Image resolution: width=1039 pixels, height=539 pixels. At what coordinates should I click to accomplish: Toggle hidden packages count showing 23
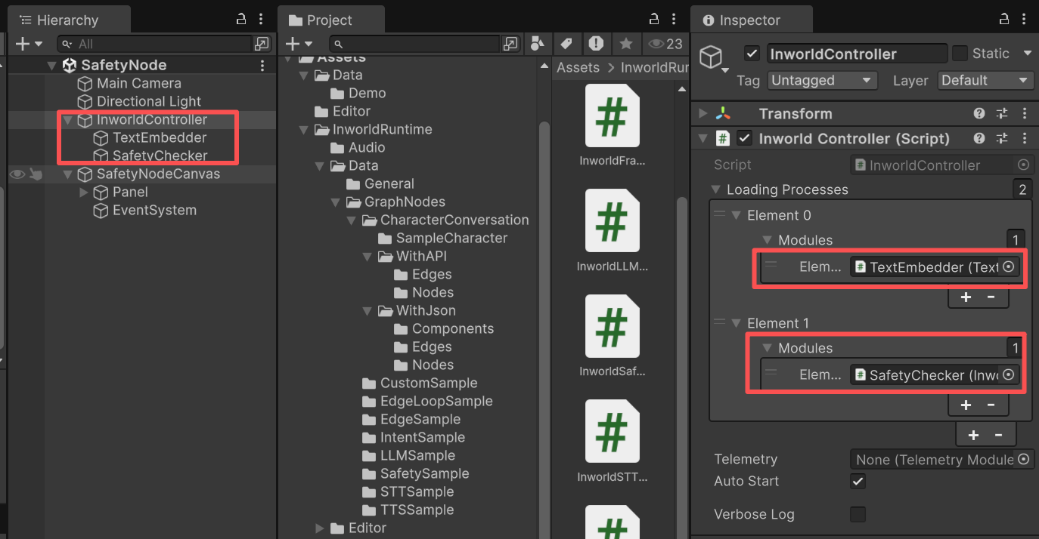(x=665, y=44)
